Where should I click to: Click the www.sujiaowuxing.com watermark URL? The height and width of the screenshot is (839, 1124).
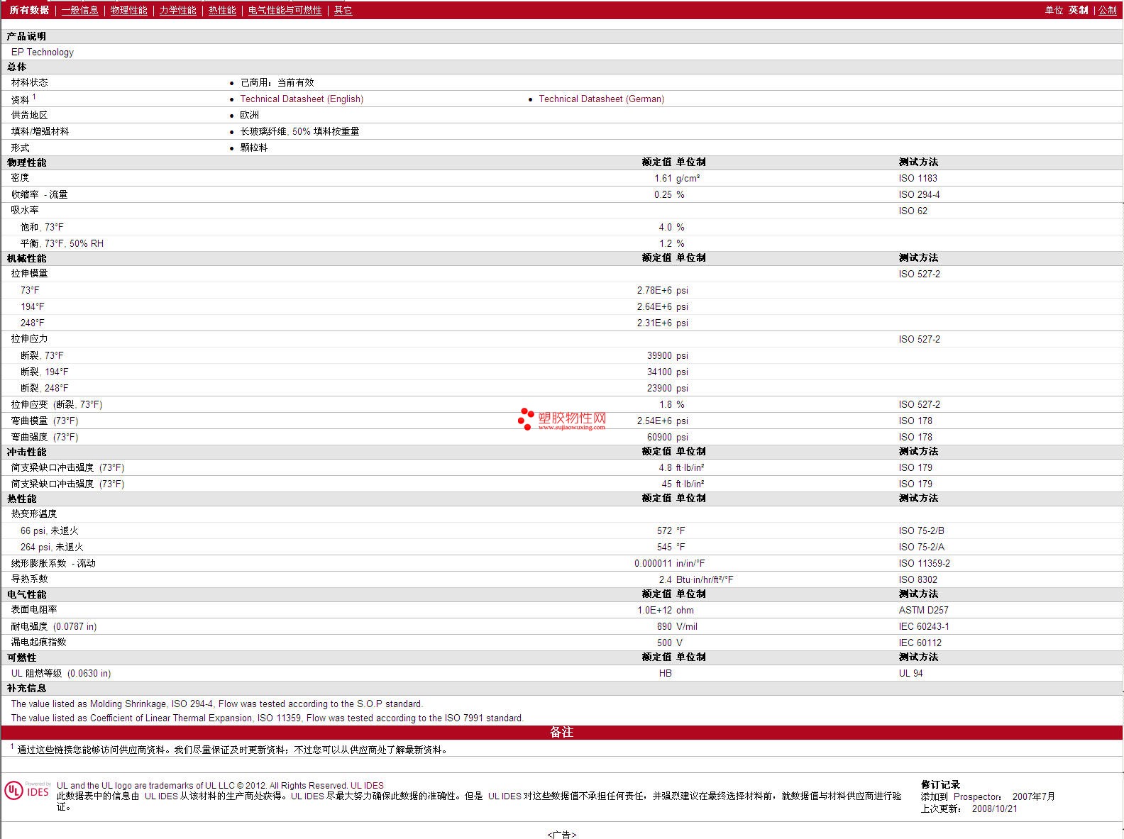click(571, 428)
